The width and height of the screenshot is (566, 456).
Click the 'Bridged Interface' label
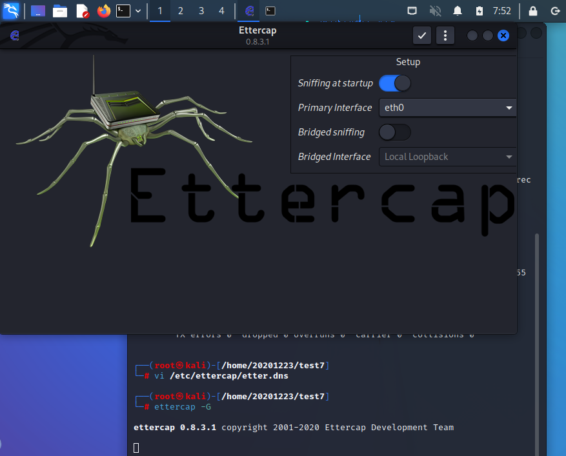point(334,157)
